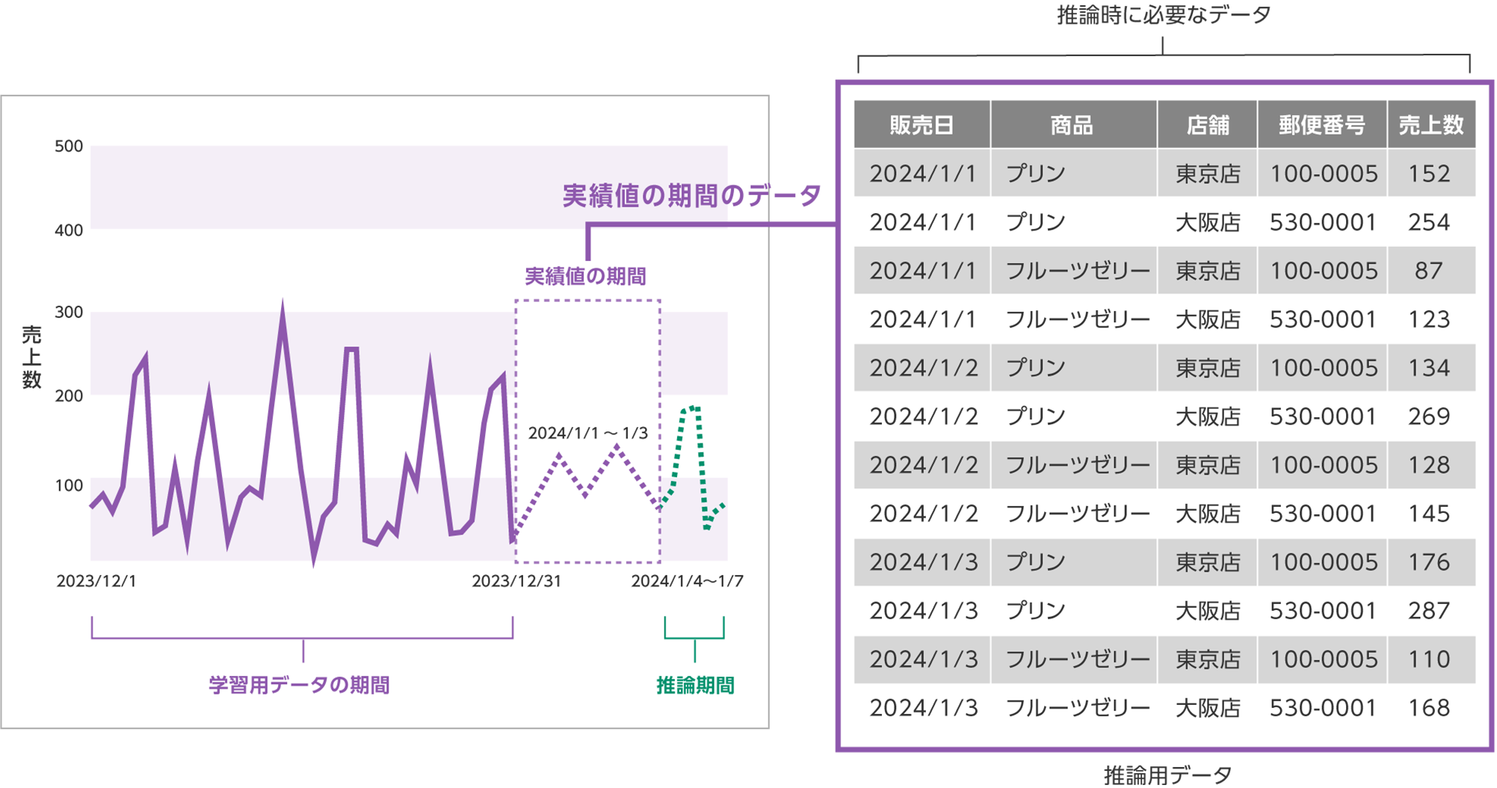Select the 2024/1/3 プリン 大阪店 row

(x=1121, y=611)
